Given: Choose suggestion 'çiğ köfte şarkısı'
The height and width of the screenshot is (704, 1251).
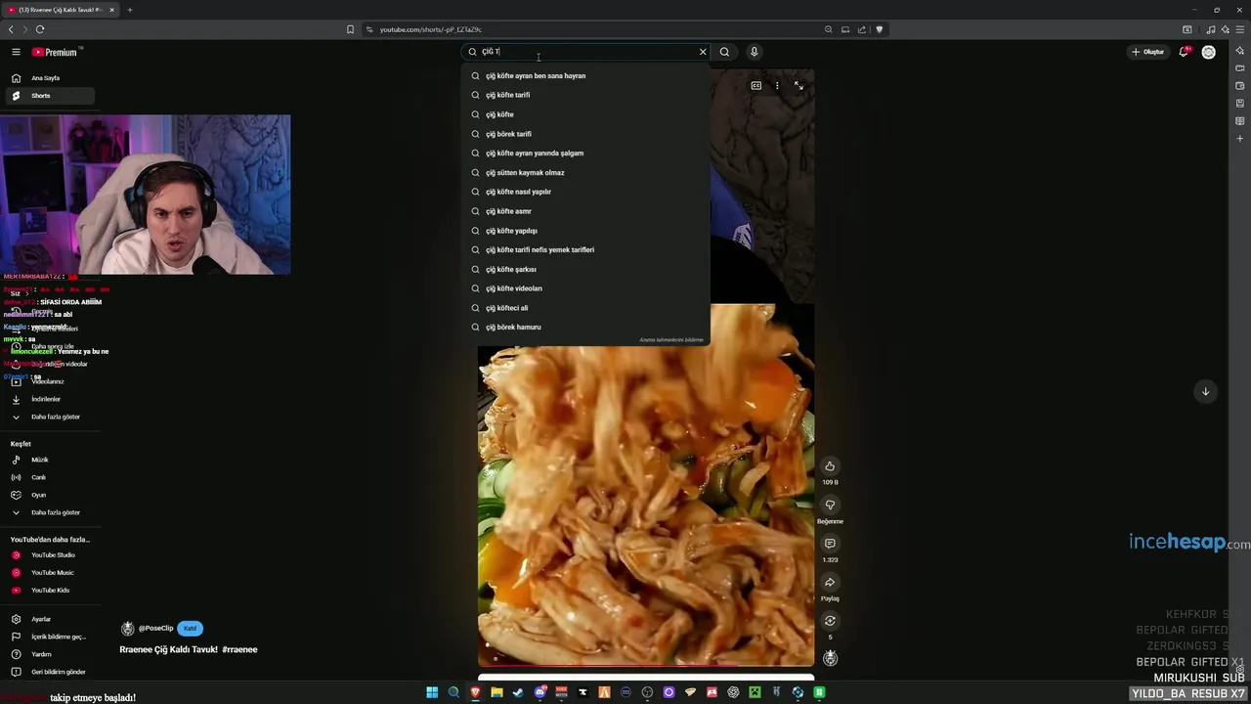Looking at the screenshot, I should pyautogui.click(x=586, y=269).
